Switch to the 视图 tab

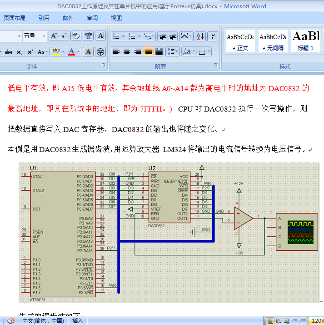coord(116,18)
